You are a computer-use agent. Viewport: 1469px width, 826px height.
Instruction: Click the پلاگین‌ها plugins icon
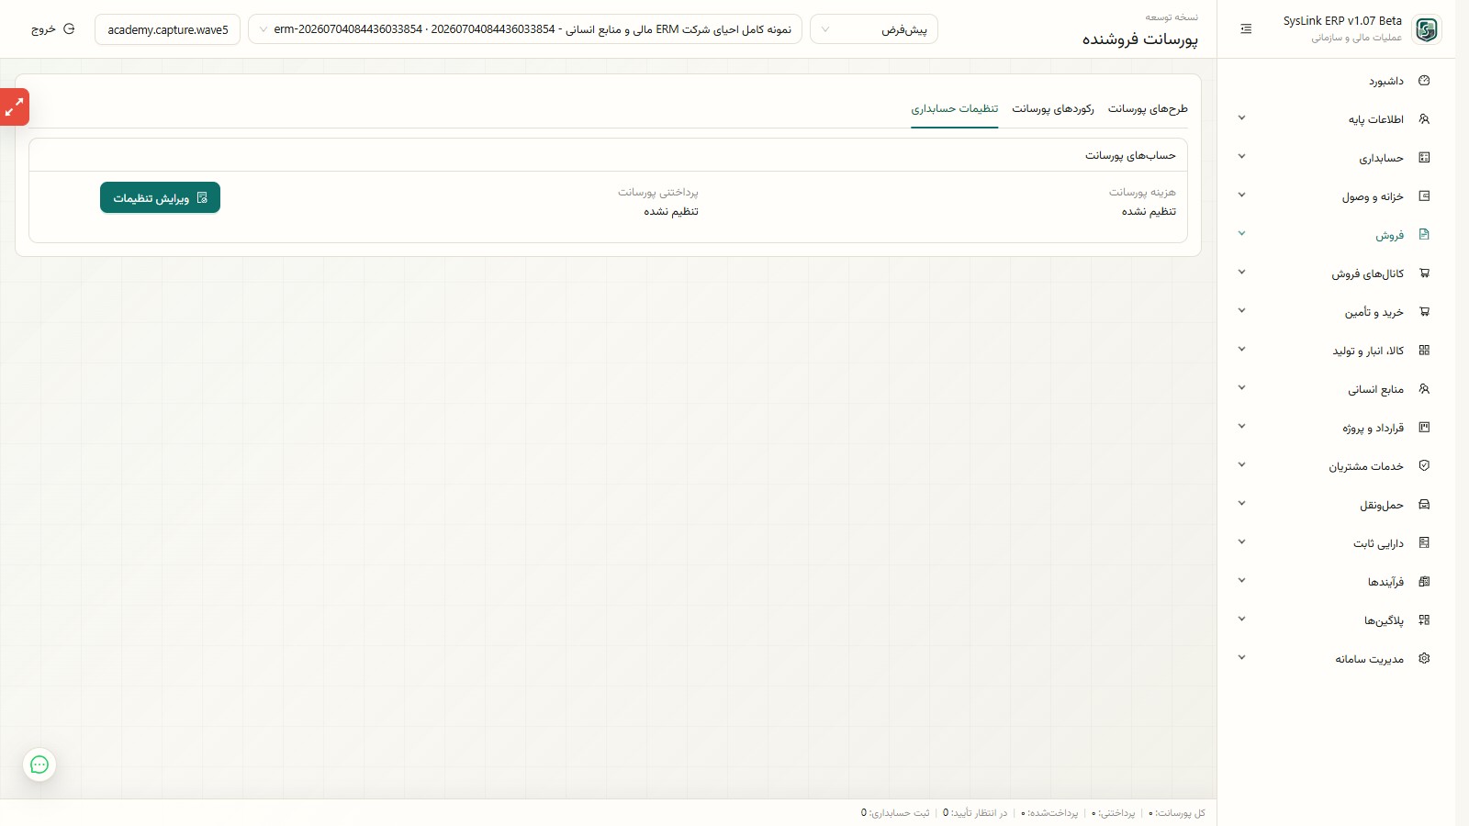click(x=1424, y=620)
